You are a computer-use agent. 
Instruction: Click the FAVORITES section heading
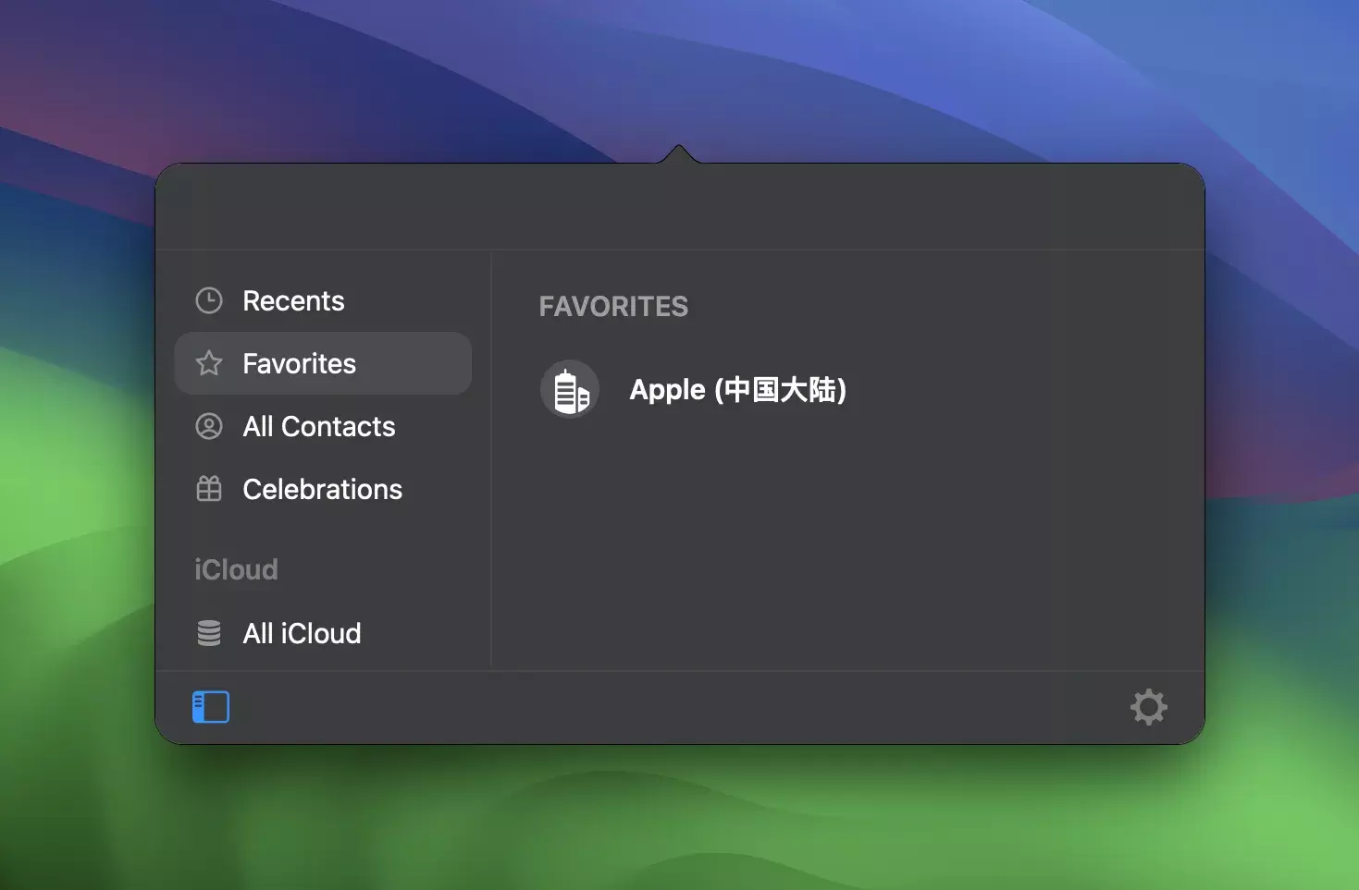pos(614,307)
